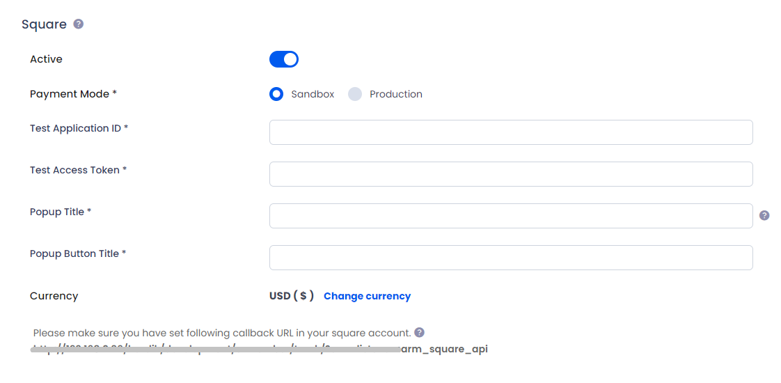
Task: Open the Change currency link
Action: [x=367, y=296]
